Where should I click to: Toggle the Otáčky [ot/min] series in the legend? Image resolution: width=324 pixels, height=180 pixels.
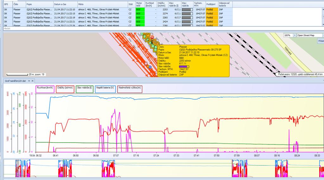coord(65,89)
